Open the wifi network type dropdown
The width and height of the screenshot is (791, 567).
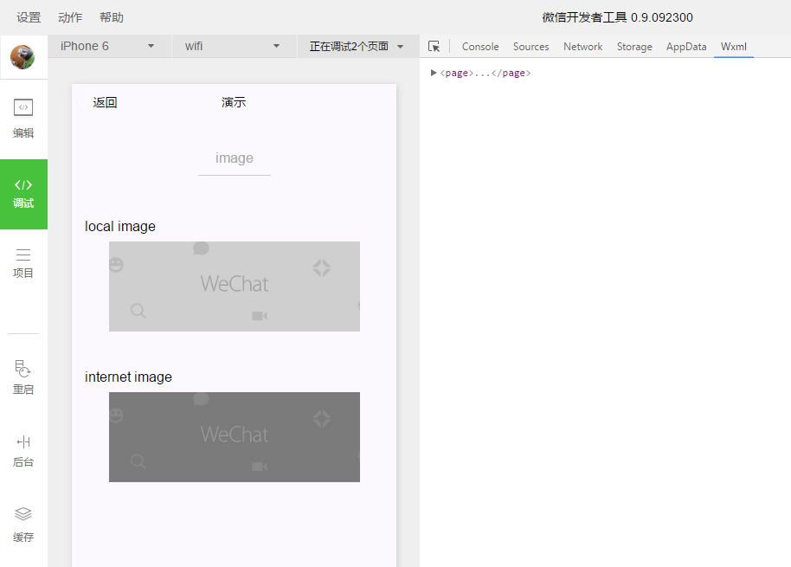coord(233,47)
